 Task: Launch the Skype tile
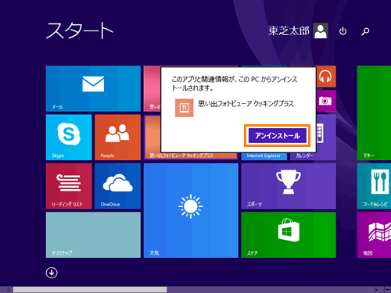[x=69, y=138]
